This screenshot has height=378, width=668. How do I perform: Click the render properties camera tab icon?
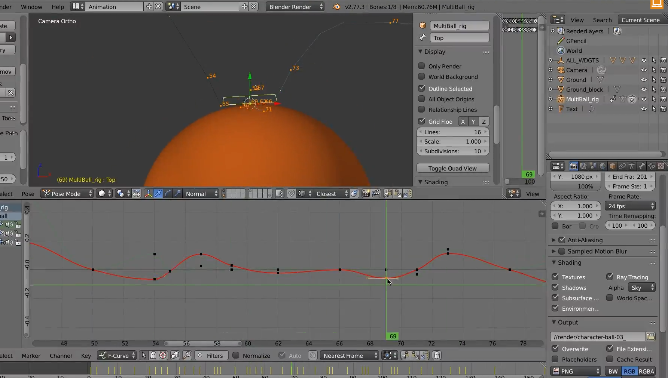[573, 166]
